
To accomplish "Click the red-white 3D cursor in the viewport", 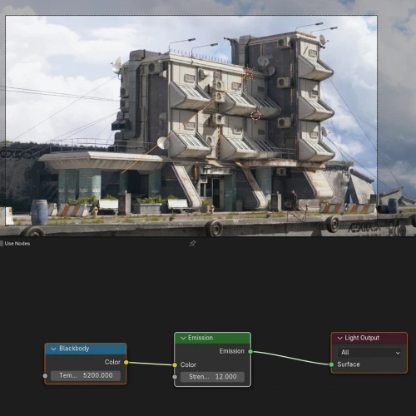I will point(255,115).
